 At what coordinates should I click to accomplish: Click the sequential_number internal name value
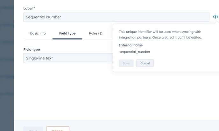tap(135, 52)
